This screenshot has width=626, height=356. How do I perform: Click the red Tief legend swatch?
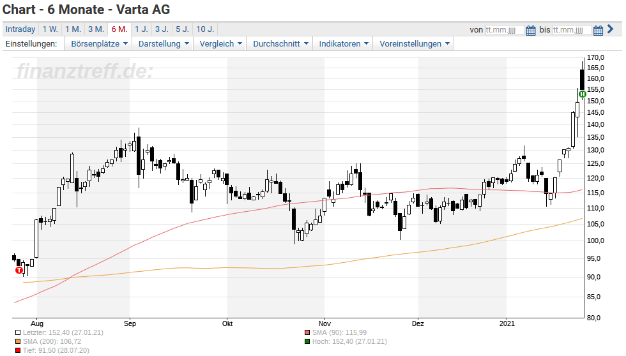18,350
